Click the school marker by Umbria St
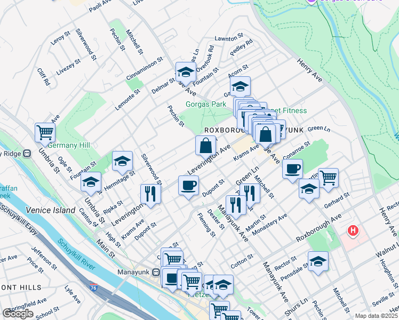The image size is (399, 320). 91,182
